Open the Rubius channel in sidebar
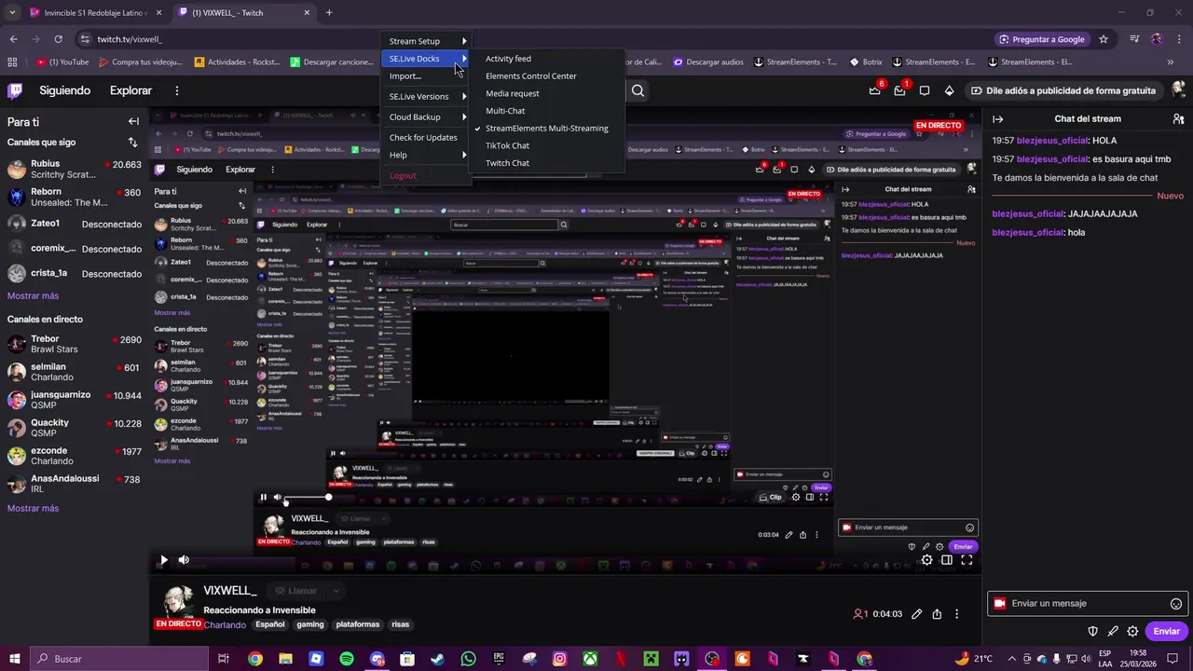This screenshot has height=671, width=1193. [75, 169]
